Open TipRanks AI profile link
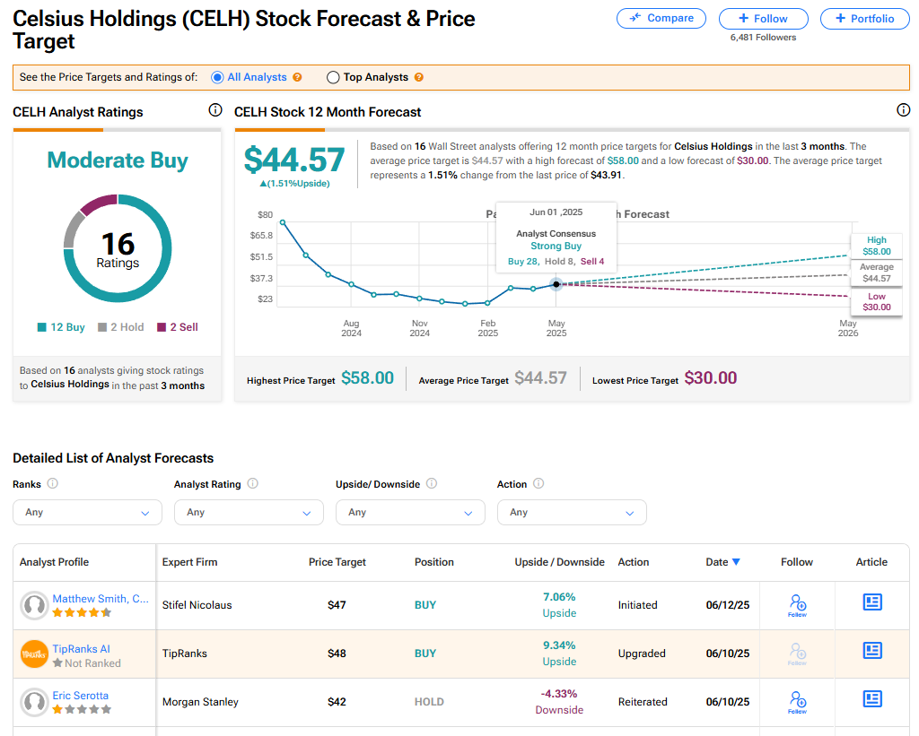This screenshot has width=919, height=736. point(81,649)
